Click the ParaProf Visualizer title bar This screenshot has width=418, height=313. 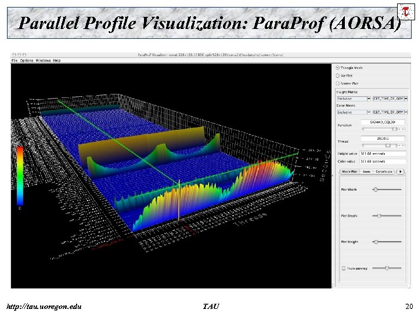pos(211,55)
